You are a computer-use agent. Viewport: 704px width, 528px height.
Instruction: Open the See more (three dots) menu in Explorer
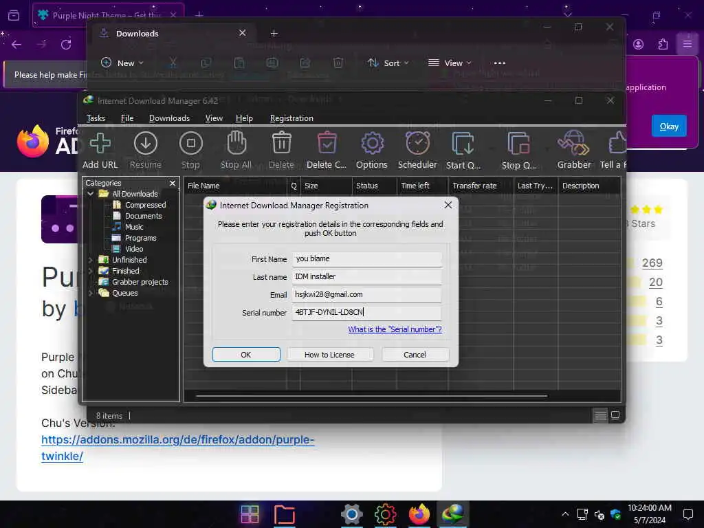click(x=500, y=63)
